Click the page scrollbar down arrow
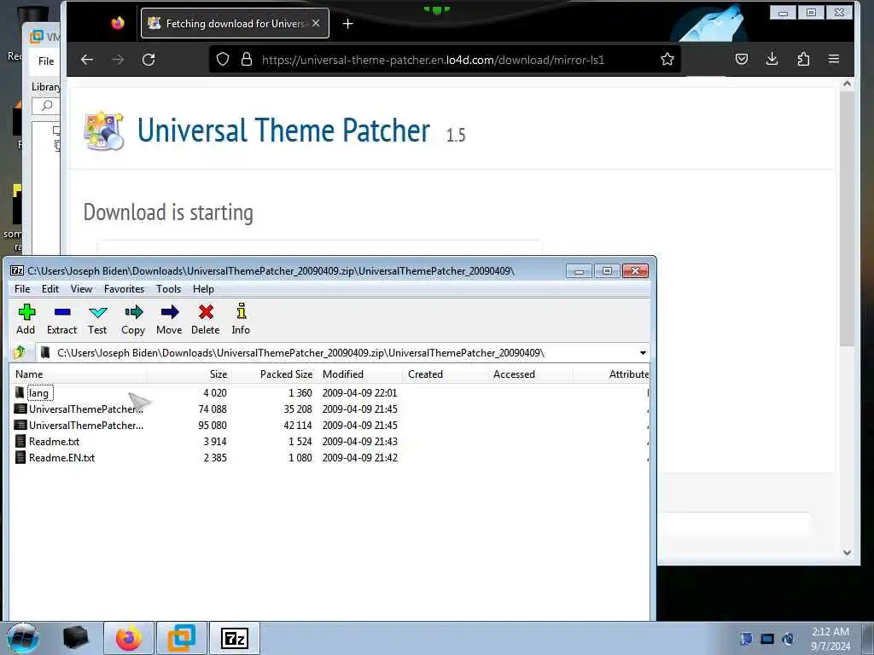874x655 pixels. pos(848,553)
